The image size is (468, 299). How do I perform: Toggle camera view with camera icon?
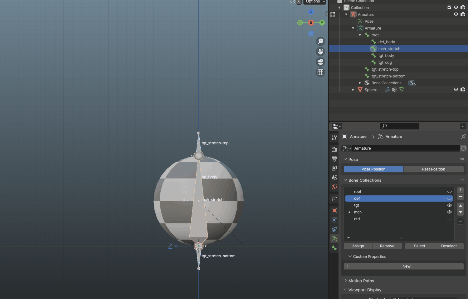pyautogui.click(x=320, y=62)
